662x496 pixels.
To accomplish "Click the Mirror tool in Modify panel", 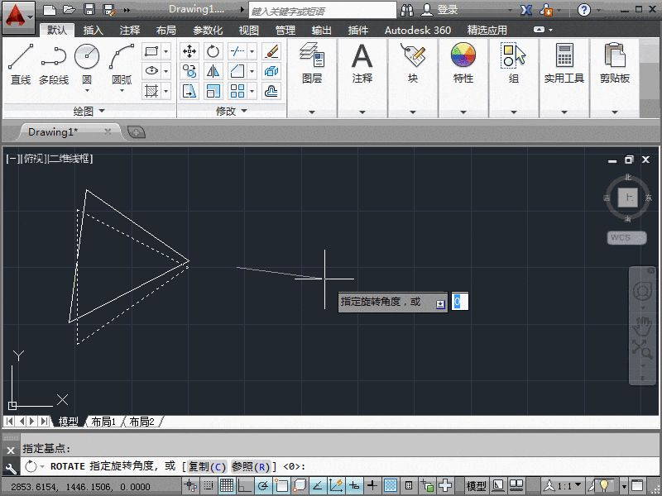I will pos(213,70).
